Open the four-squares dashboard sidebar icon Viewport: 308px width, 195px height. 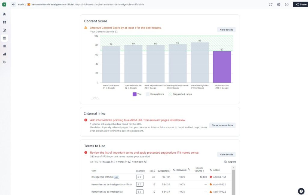click(x=4, y=22)
